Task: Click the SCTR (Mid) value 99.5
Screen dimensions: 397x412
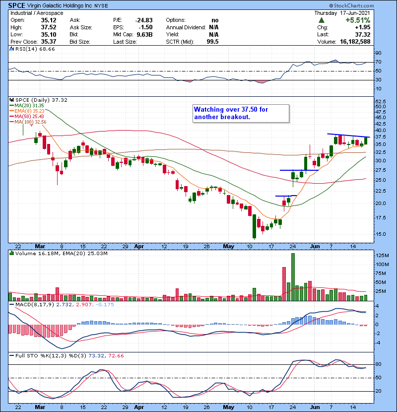Action: tap(212, 42)
